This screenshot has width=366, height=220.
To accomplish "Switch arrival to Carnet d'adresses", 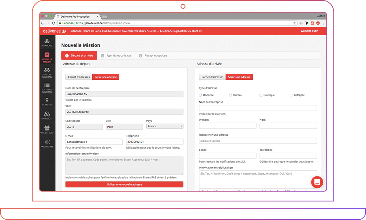I will point(212,77).
